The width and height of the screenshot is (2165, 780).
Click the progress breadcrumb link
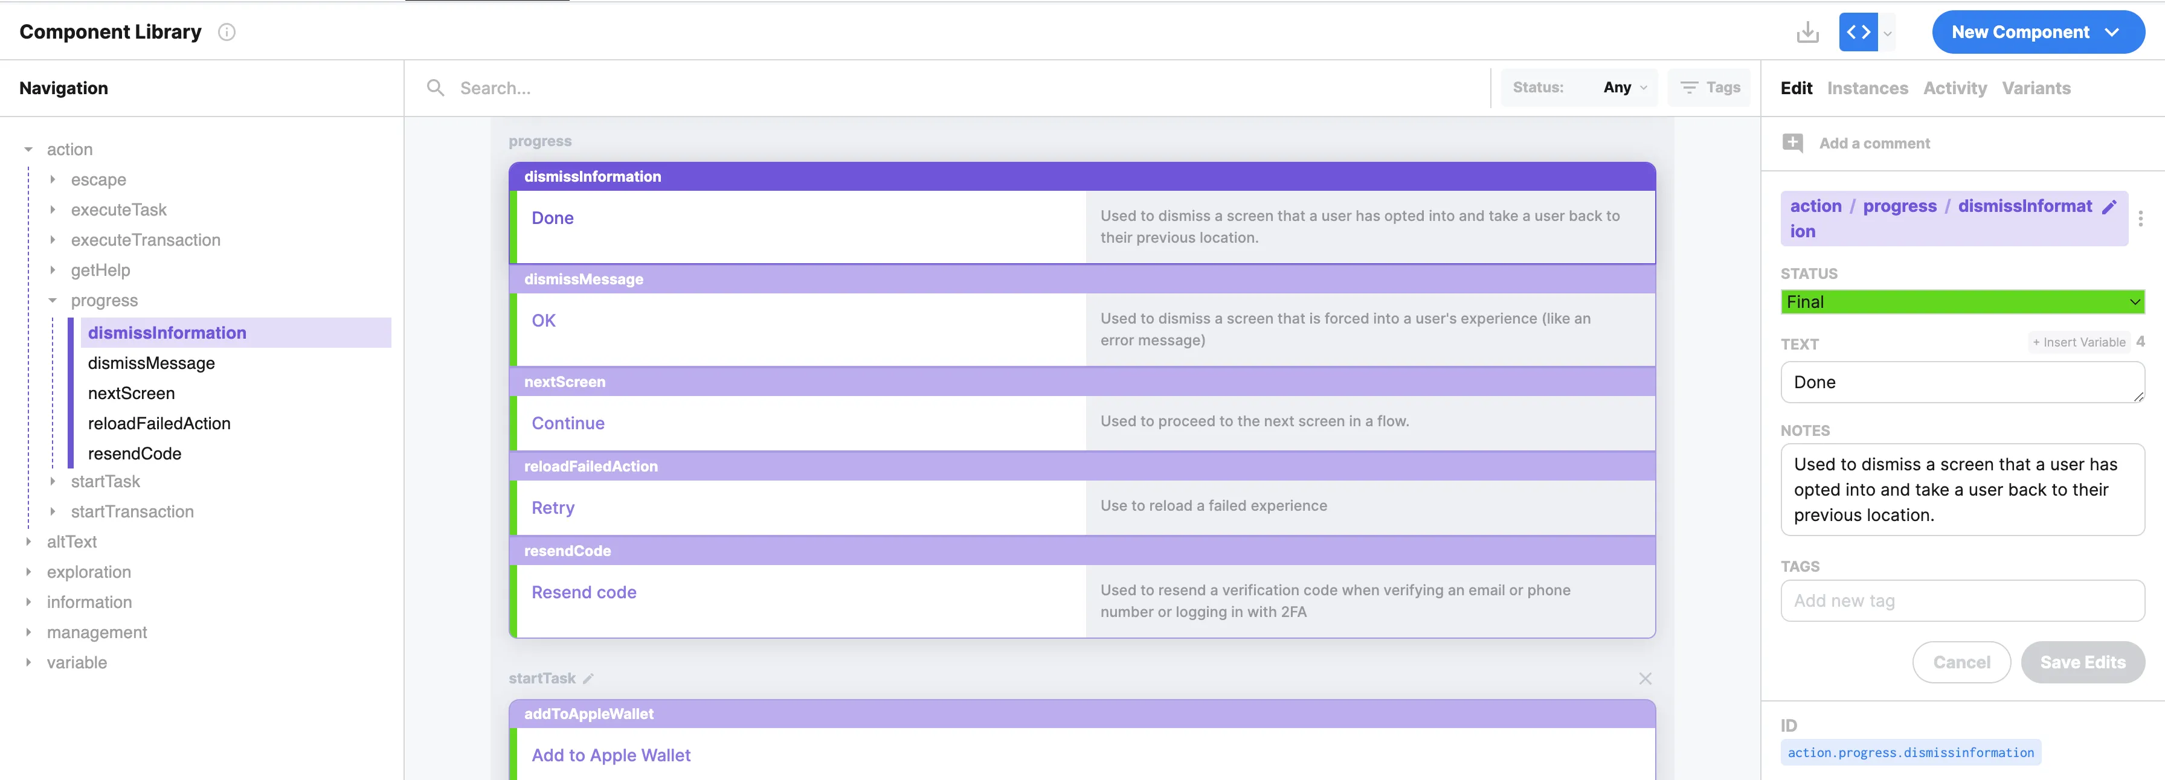point(1899,206)
